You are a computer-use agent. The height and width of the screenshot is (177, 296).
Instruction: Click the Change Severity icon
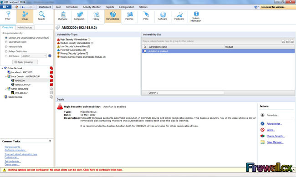pos(262,136)
